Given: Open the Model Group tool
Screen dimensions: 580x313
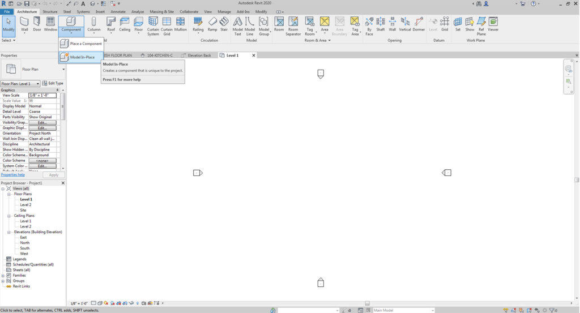Looking at the screenshot, I should [264, 26].
